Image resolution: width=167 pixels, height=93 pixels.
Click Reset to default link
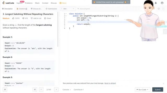pos(110,83)
